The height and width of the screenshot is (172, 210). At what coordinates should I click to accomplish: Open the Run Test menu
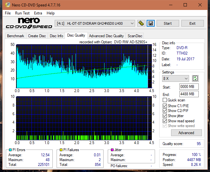22,13
